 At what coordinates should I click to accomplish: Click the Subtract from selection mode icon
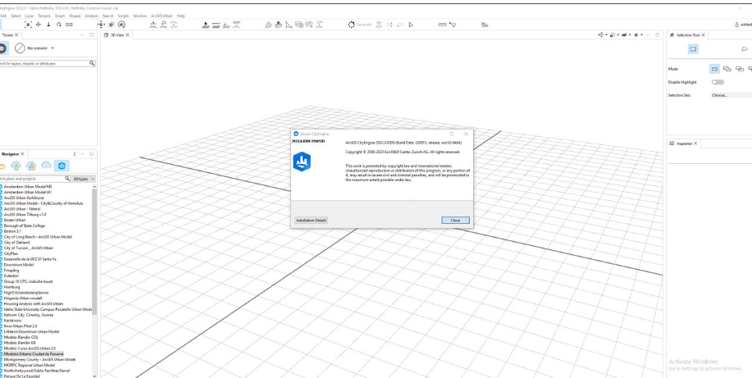740,69
